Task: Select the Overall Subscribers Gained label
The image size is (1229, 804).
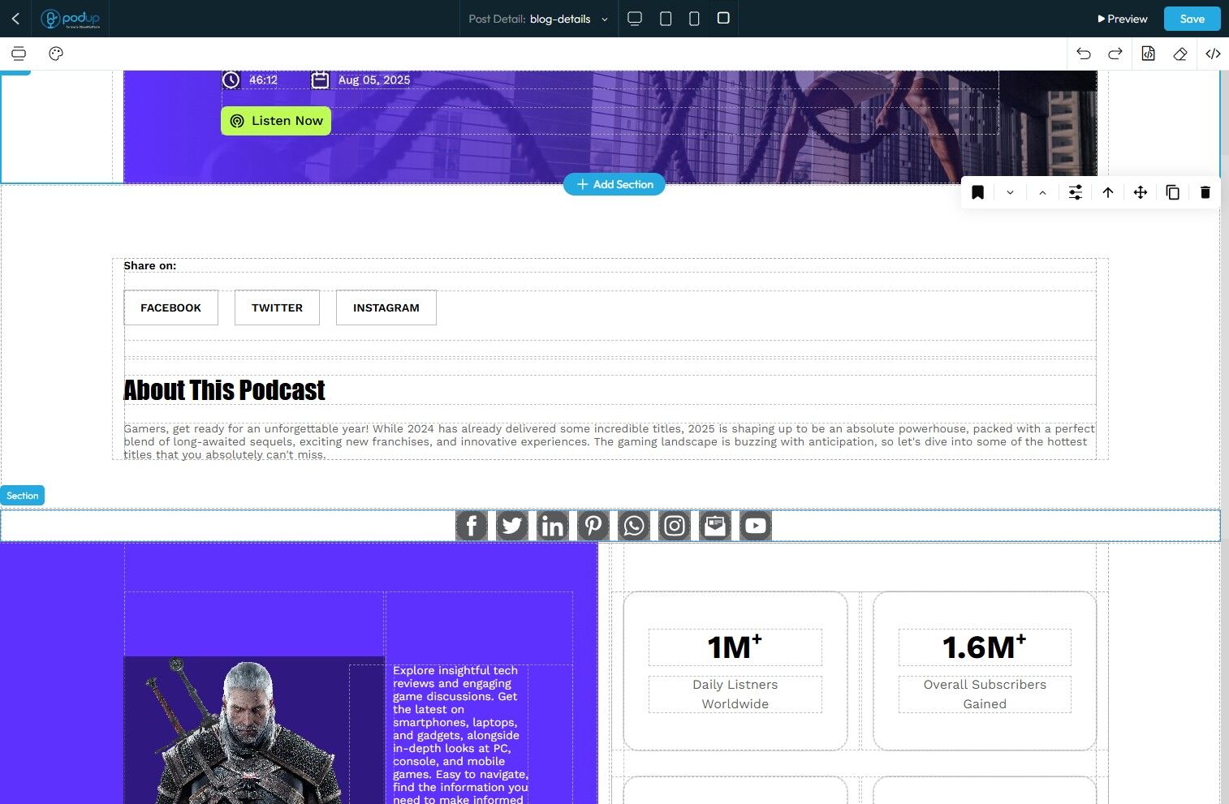Action: point(985,694)
